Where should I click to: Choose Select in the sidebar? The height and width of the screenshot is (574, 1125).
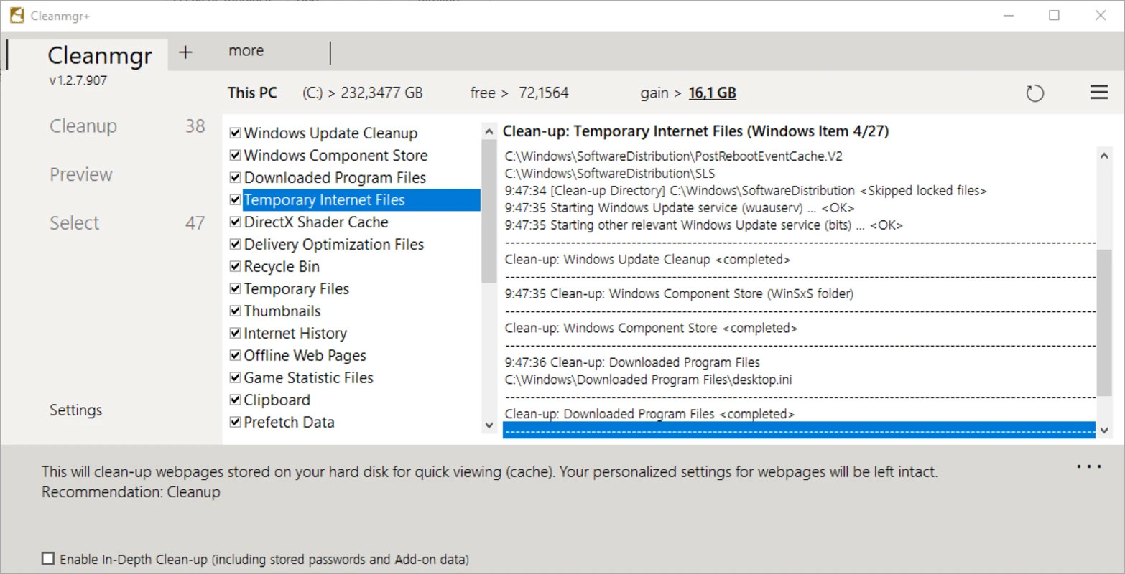[x=75, y=223]
